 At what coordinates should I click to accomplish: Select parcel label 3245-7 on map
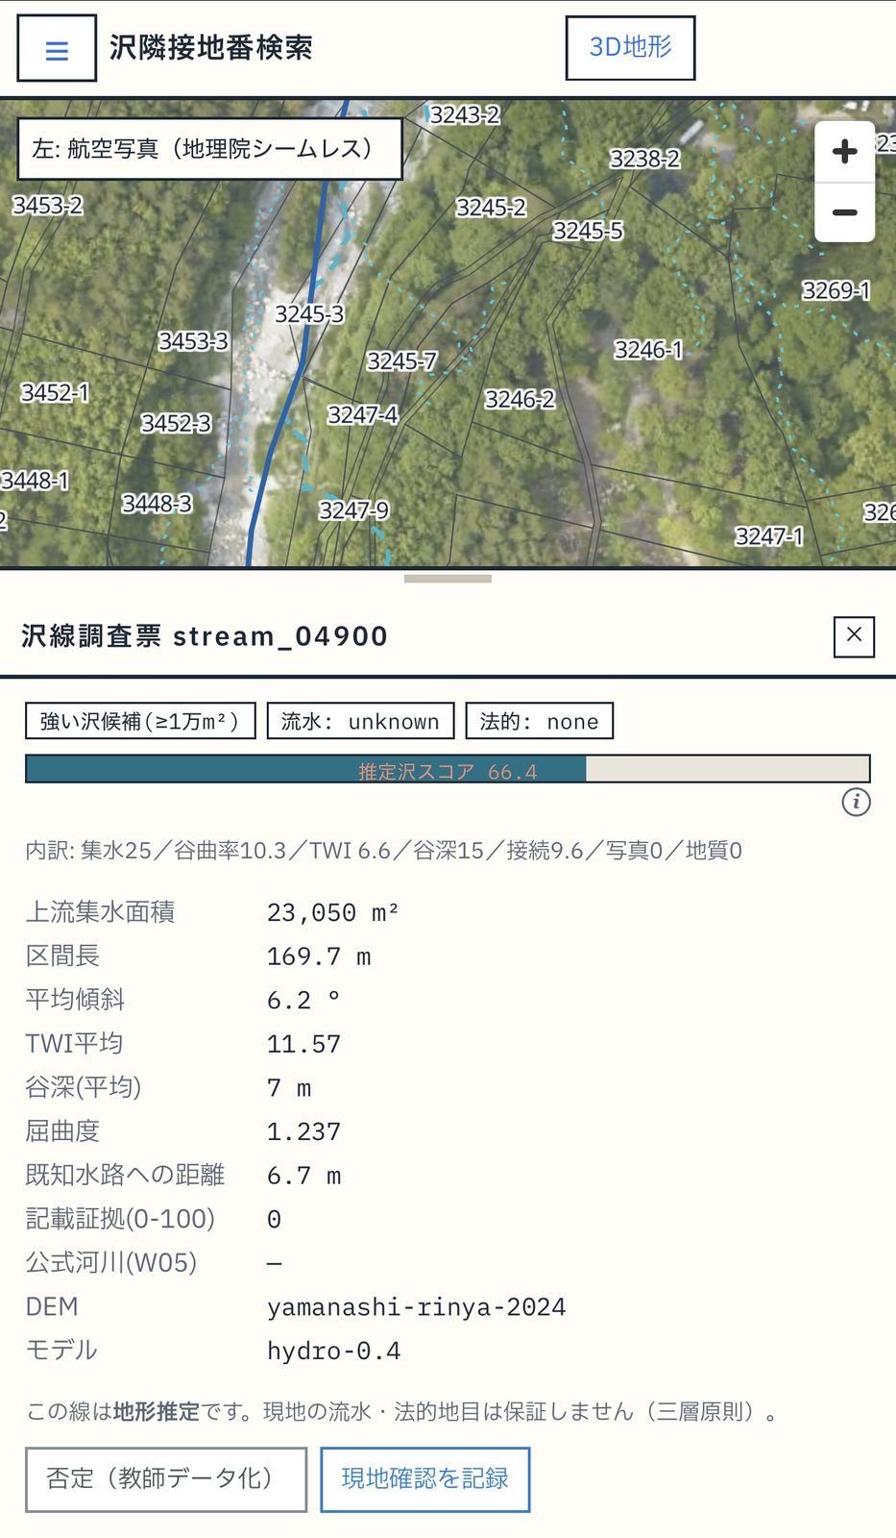401,361
